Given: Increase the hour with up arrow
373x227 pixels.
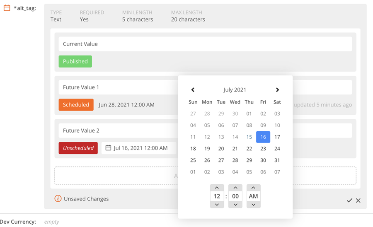Looking at the screenshot, I should pos(217,188).
